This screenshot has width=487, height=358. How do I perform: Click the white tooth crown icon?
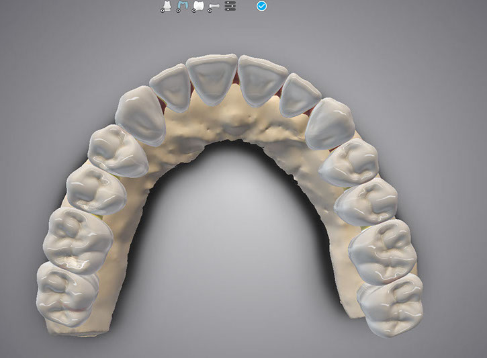198,5
